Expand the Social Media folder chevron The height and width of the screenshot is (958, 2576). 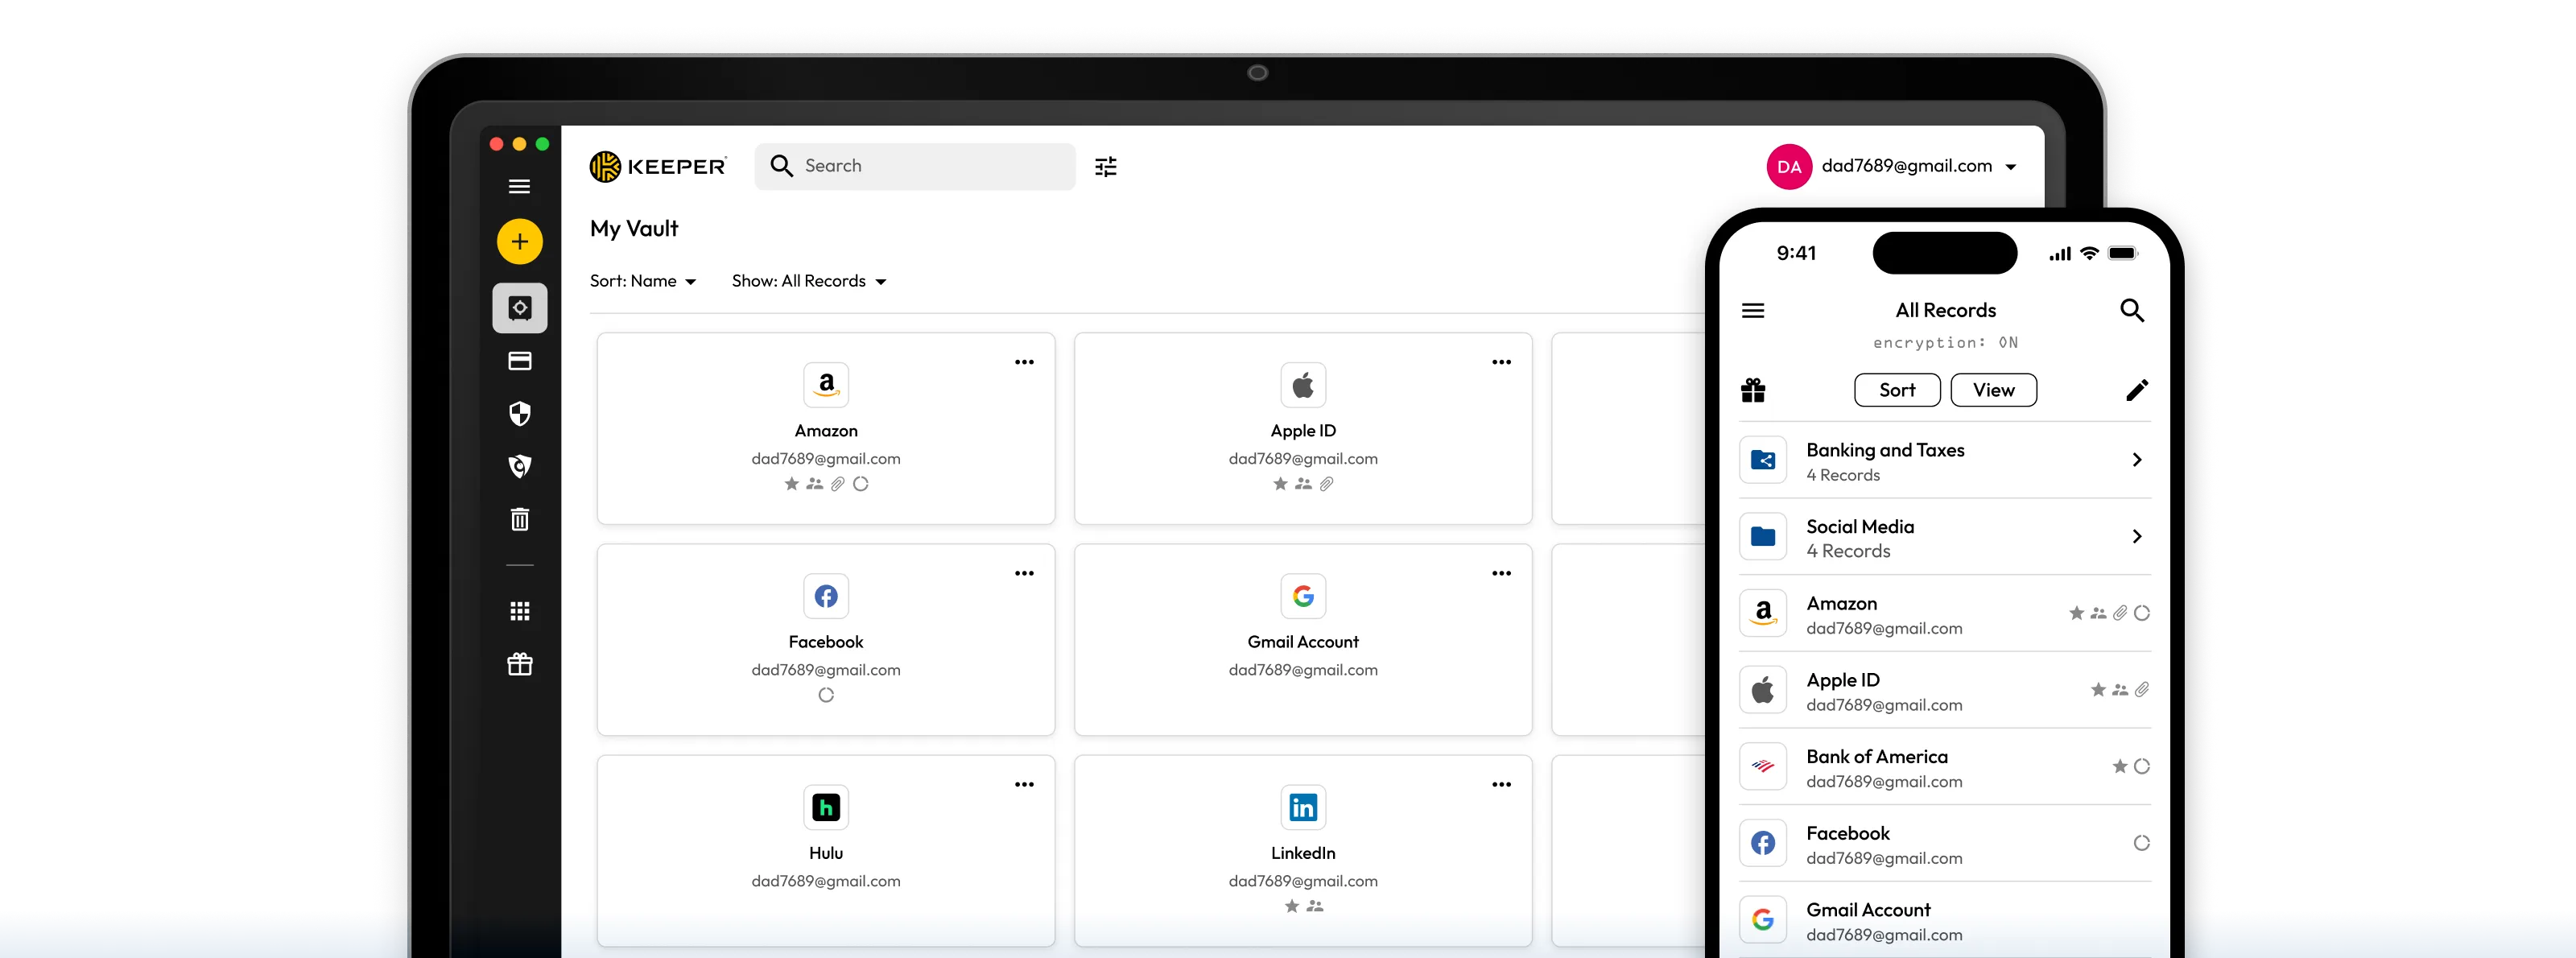click(2137, 537)
